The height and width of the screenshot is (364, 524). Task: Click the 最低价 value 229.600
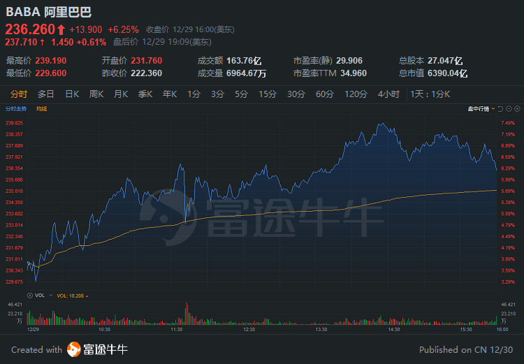point(51,73)
